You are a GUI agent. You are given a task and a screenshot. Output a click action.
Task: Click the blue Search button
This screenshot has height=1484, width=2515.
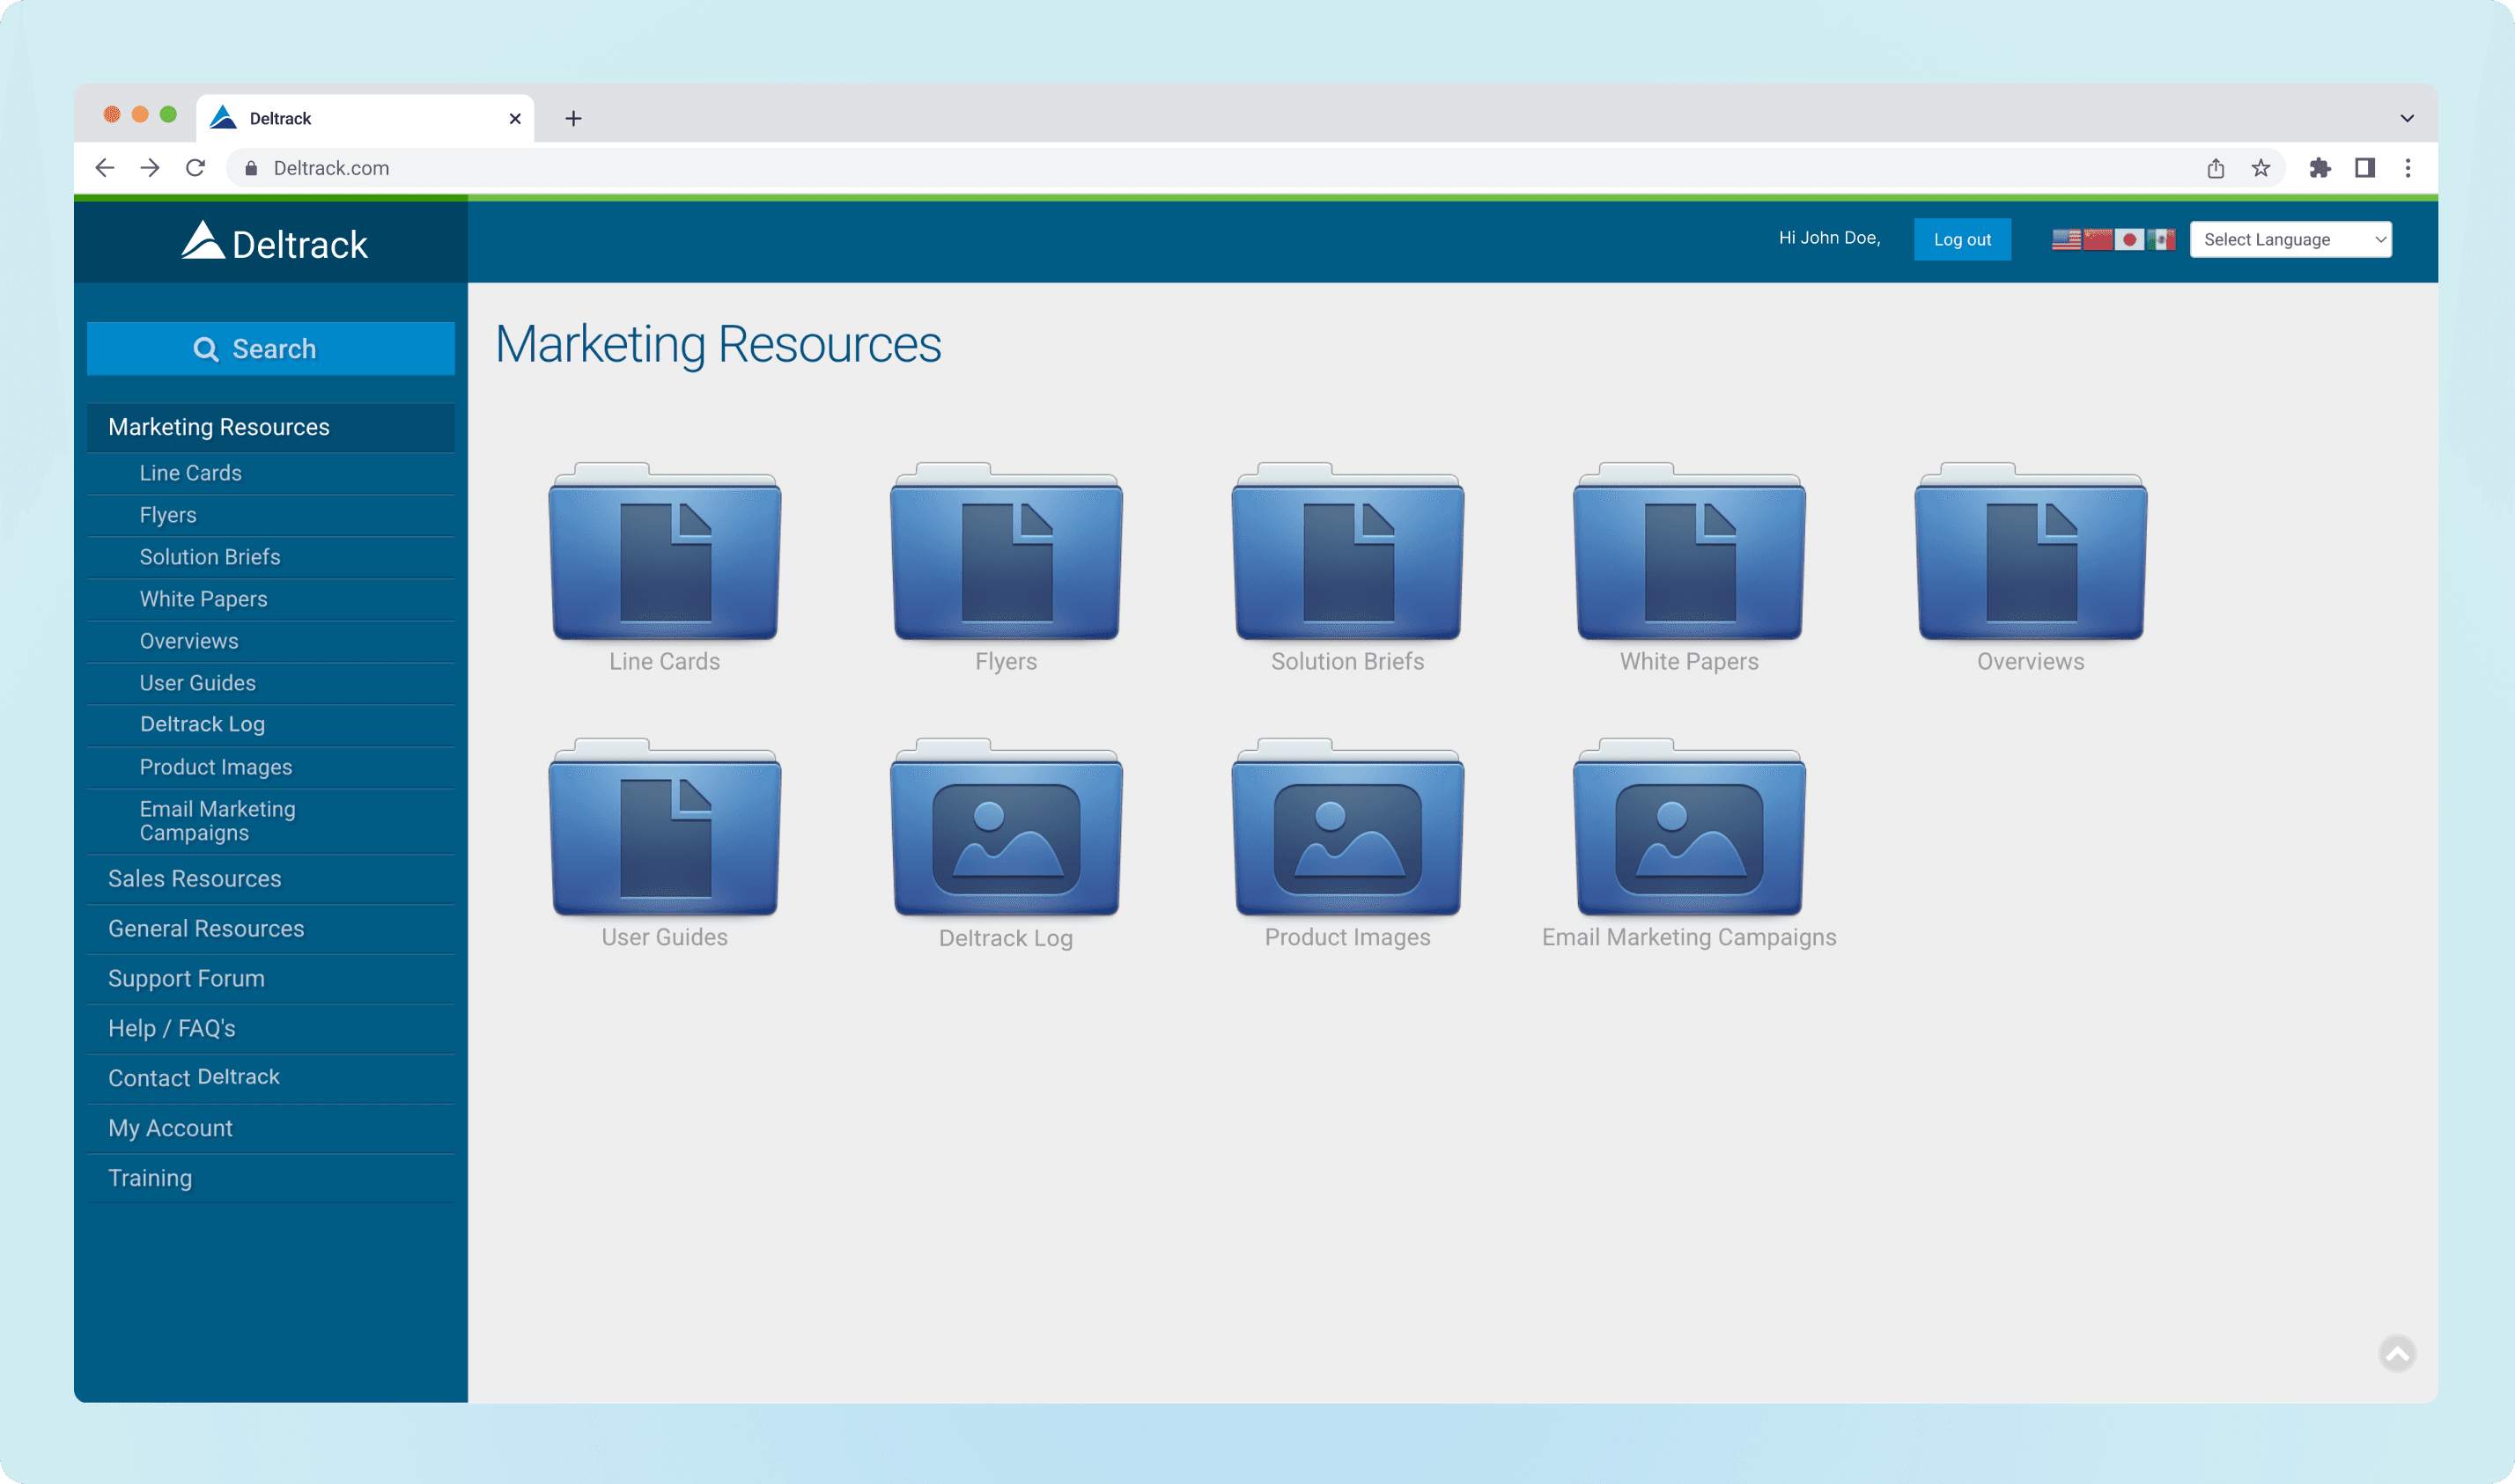coord(270,349)
